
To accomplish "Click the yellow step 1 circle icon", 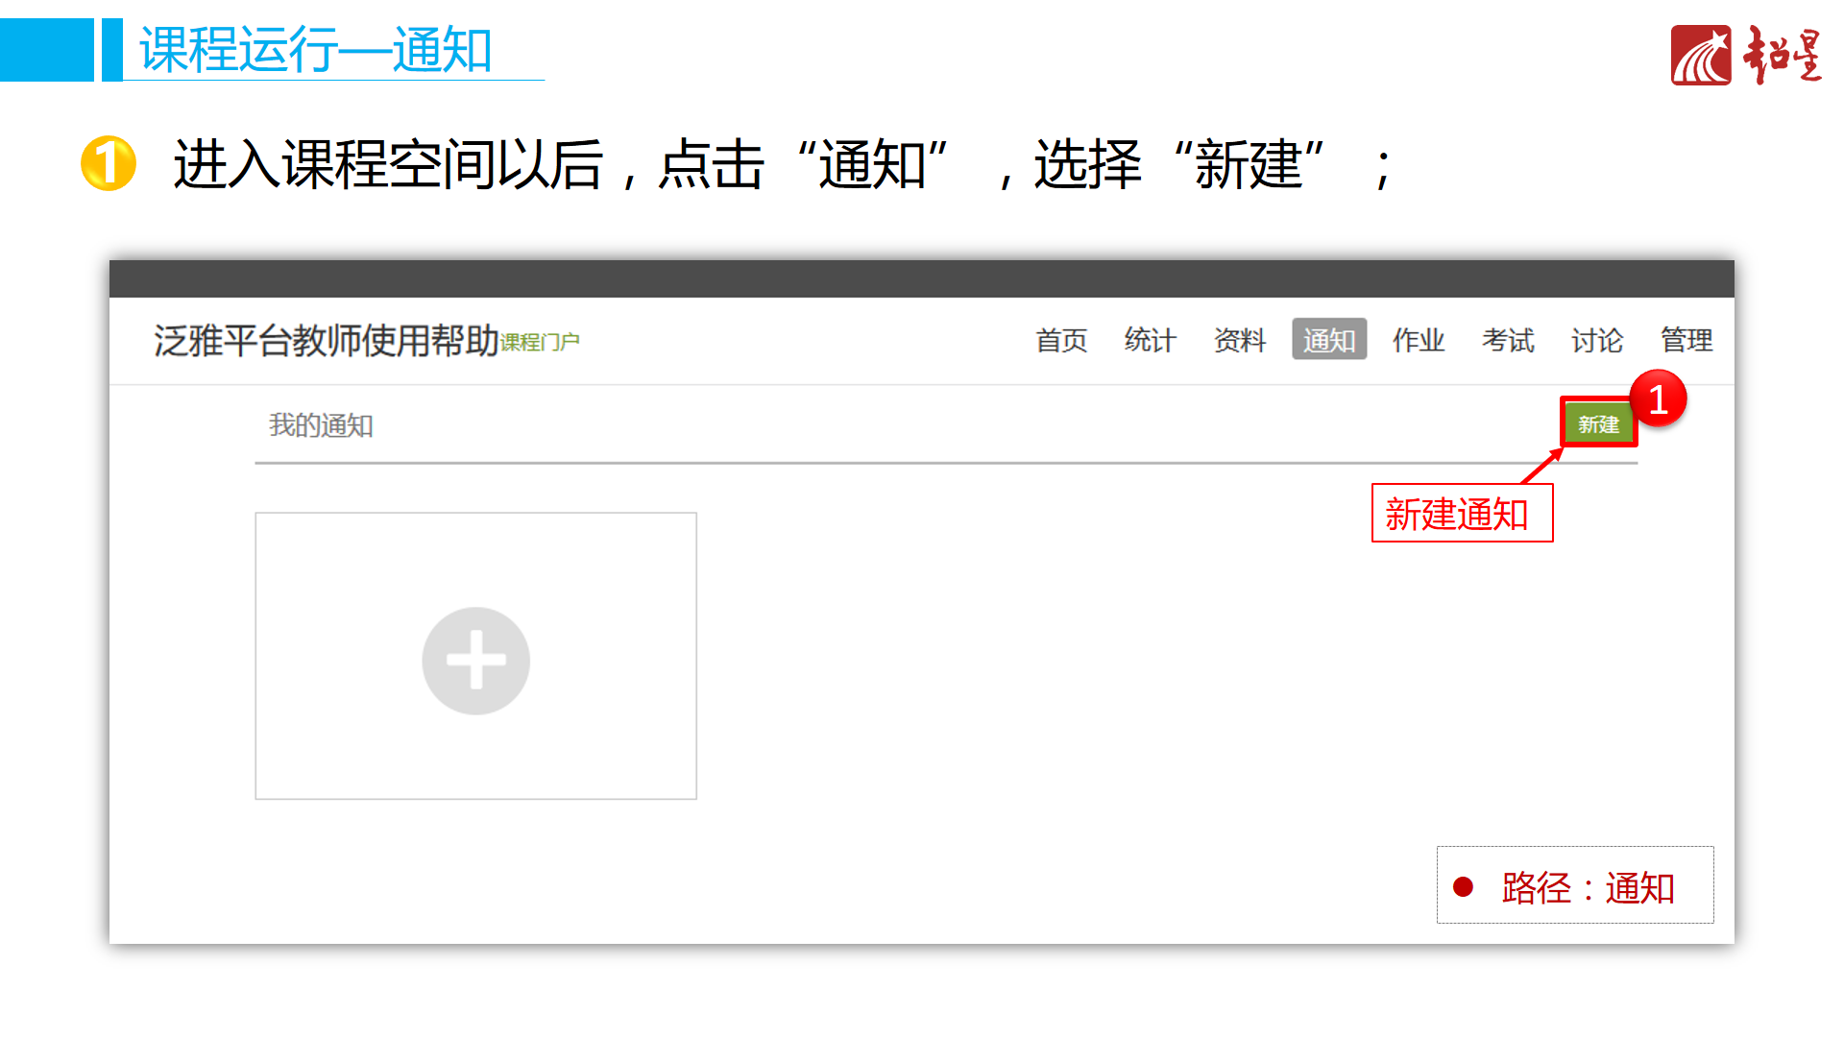I will coord(109,163).
